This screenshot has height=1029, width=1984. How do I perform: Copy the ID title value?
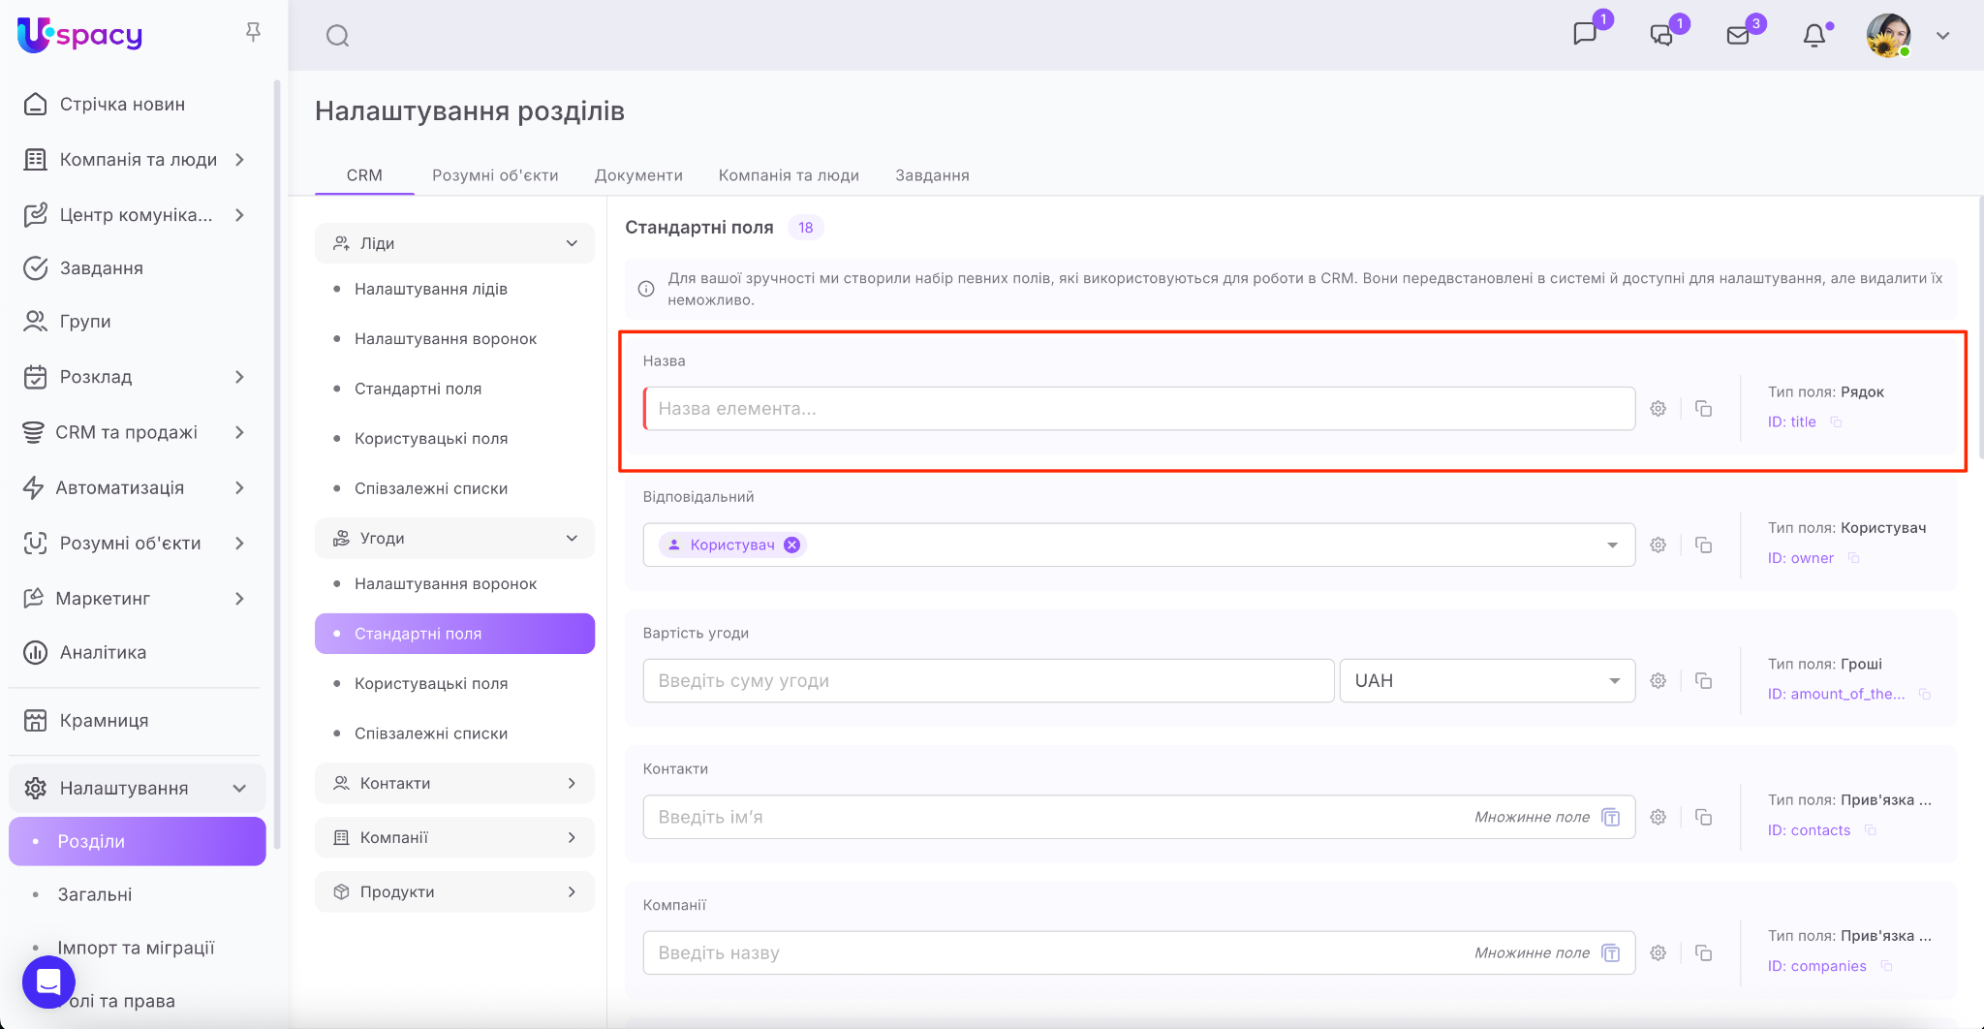tap(1836, 422)
